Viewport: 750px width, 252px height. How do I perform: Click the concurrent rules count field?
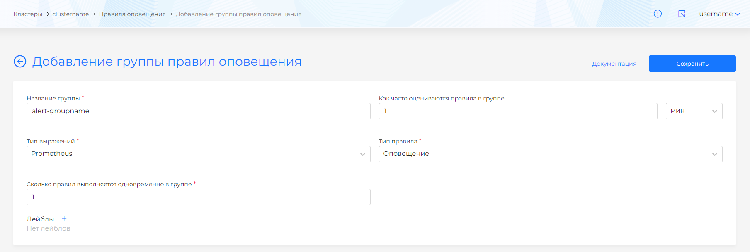[x=198, y=197]
